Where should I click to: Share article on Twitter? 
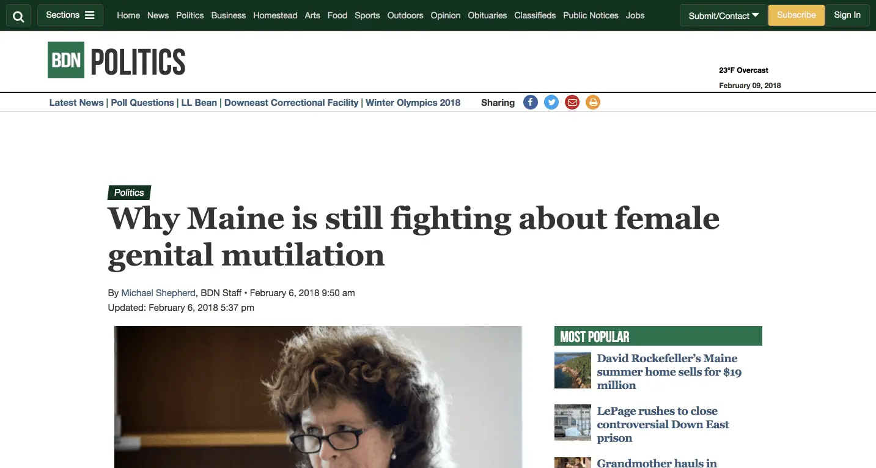[x=551, y=103]
